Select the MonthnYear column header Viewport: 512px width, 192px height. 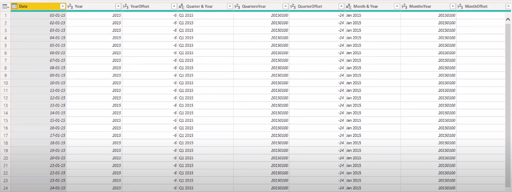[428, 7]
